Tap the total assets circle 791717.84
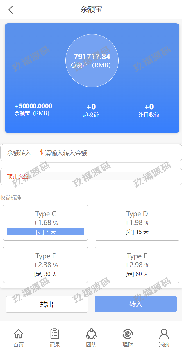The width and height of the screenshot is (182, 347). tap(92, 61)
